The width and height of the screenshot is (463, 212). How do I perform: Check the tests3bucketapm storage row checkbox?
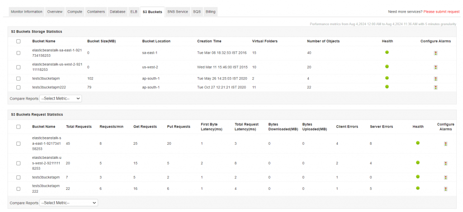coord(19,78)
